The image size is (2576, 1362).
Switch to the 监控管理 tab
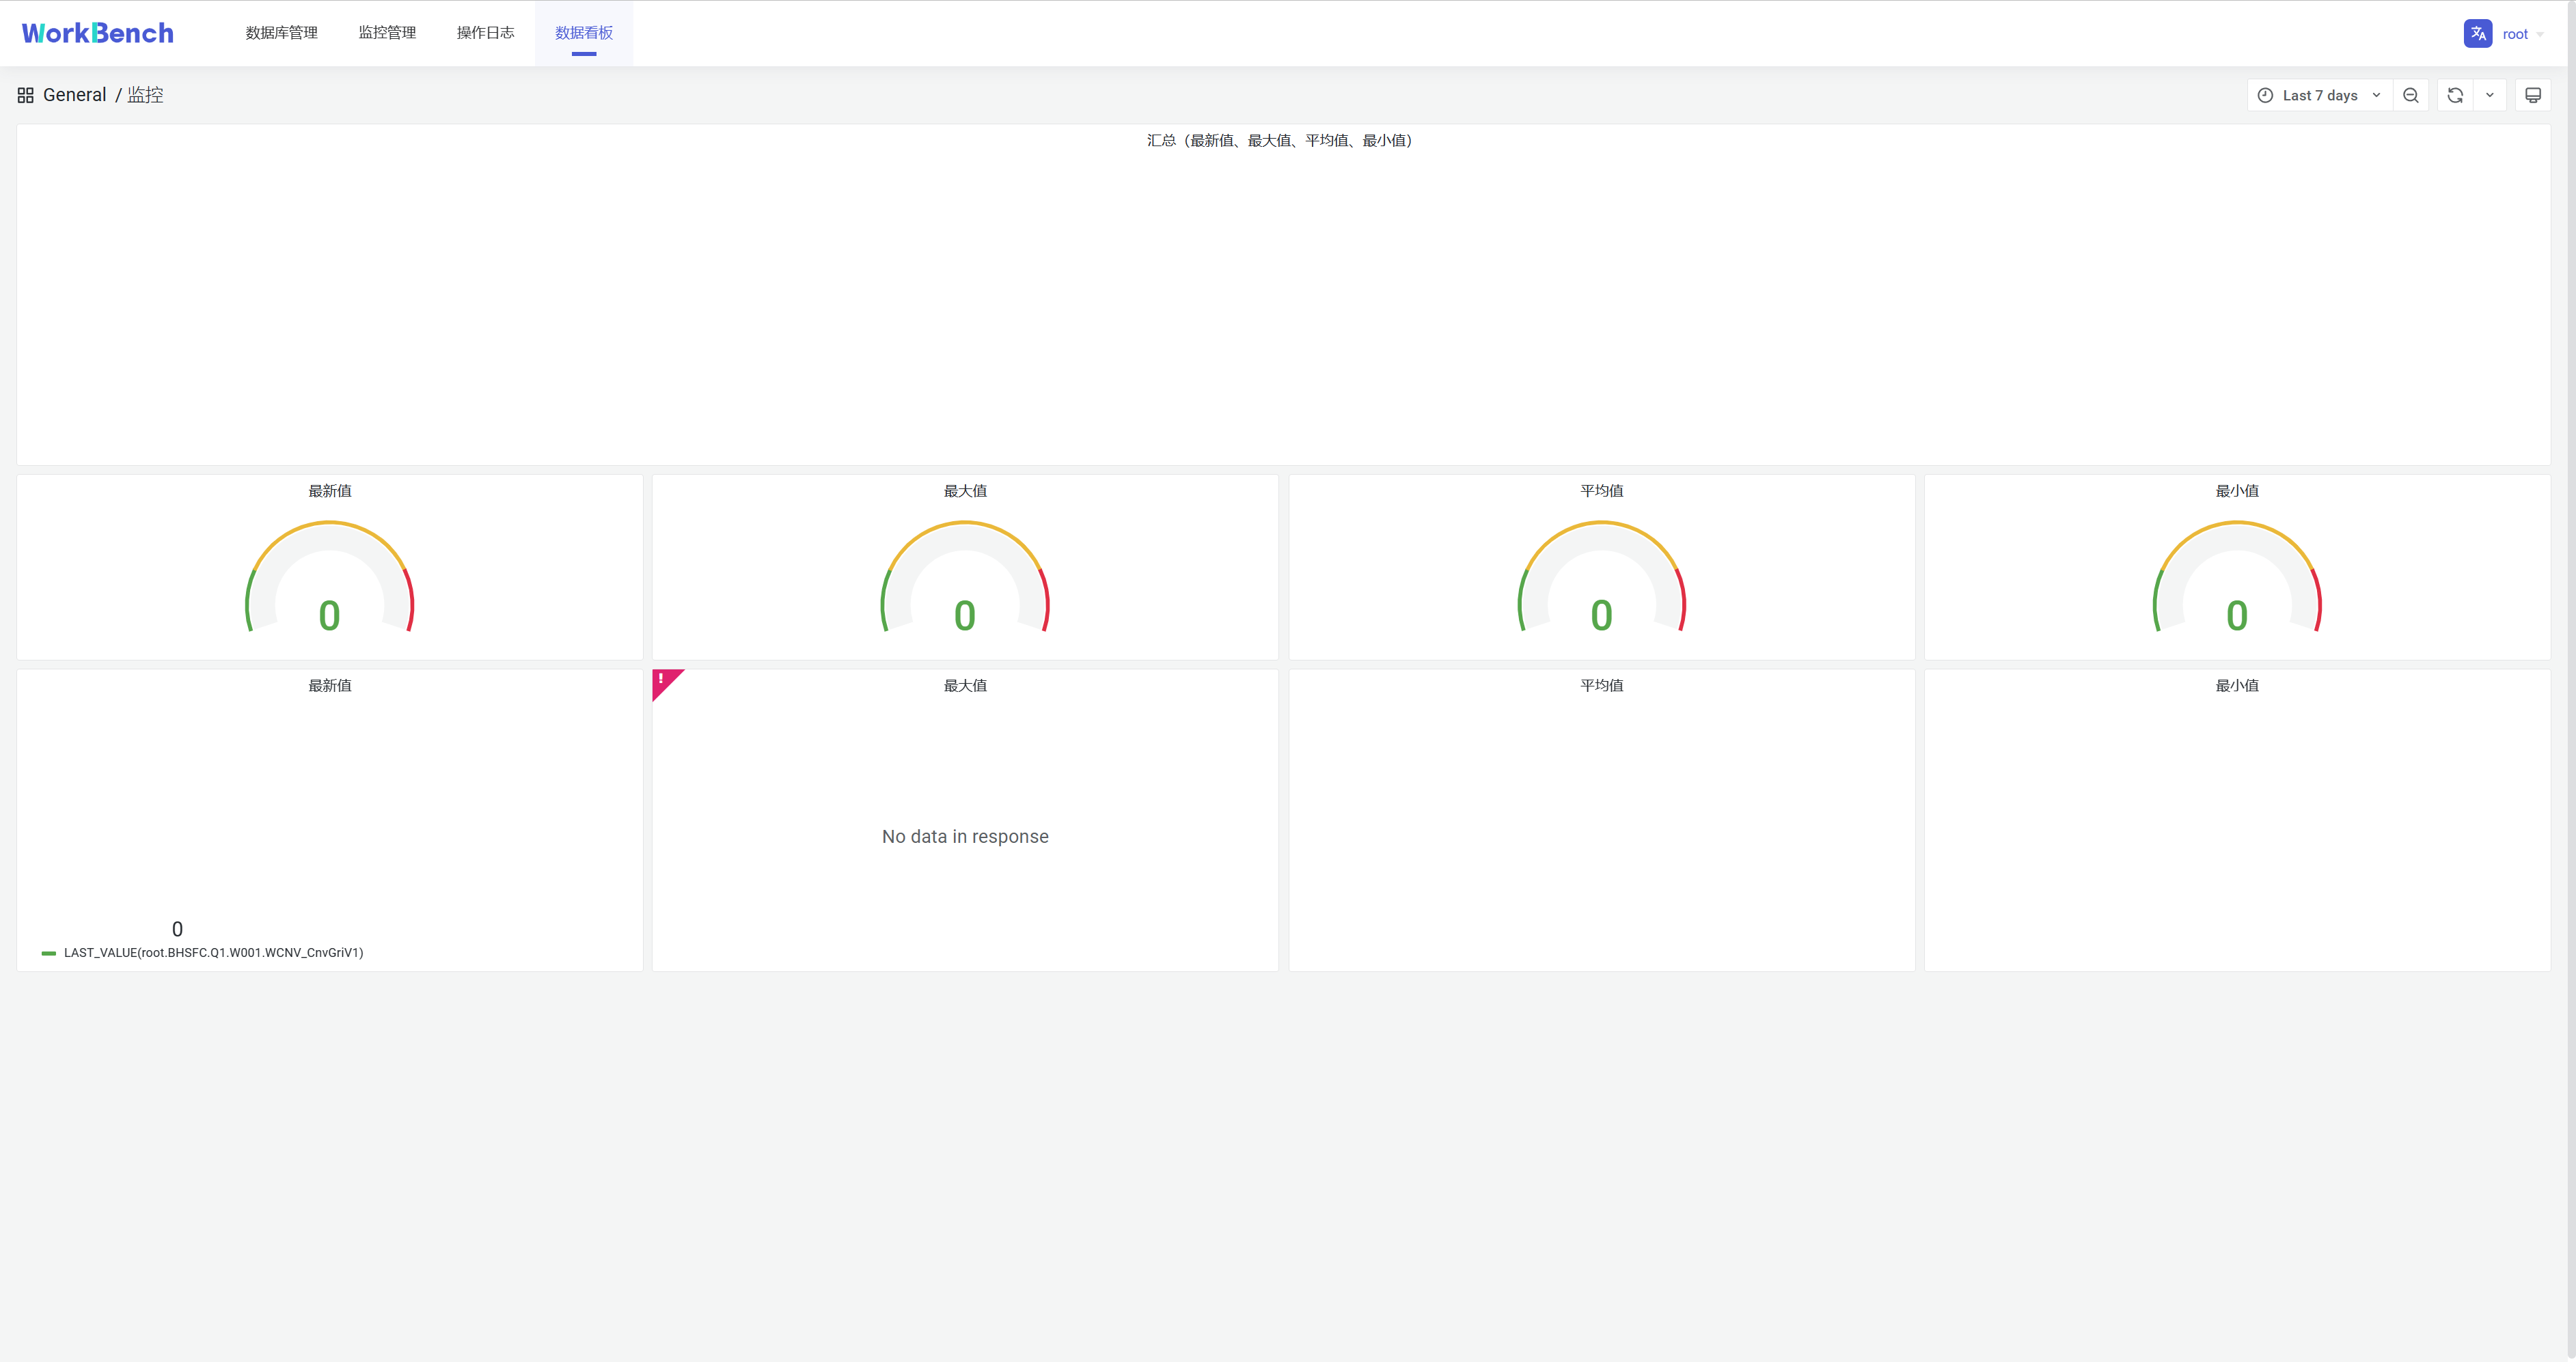coord(387,33)
